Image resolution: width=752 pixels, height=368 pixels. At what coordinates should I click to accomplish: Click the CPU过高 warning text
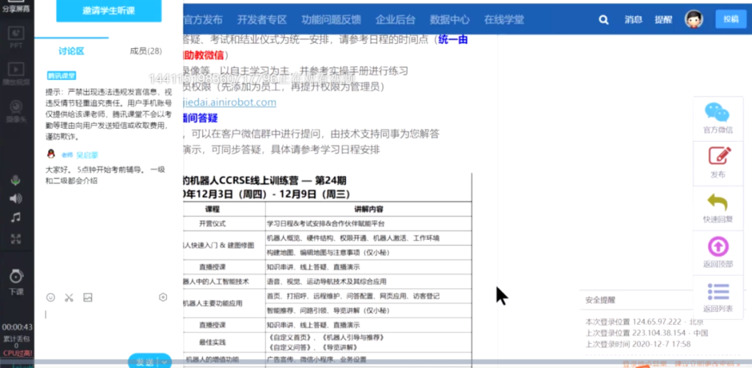(x=17, y=353)
